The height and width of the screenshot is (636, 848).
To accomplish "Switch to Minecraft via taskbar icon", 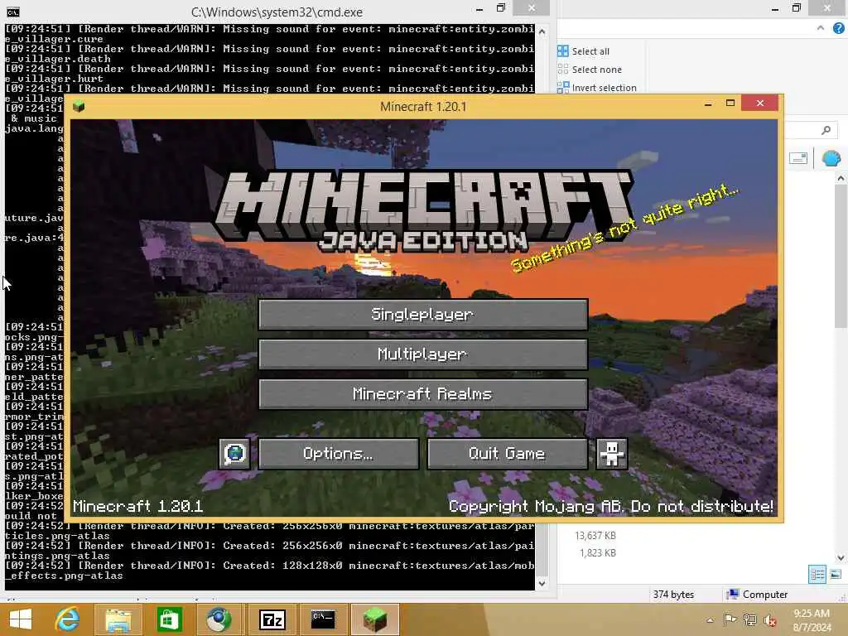I will pos(375,619).
